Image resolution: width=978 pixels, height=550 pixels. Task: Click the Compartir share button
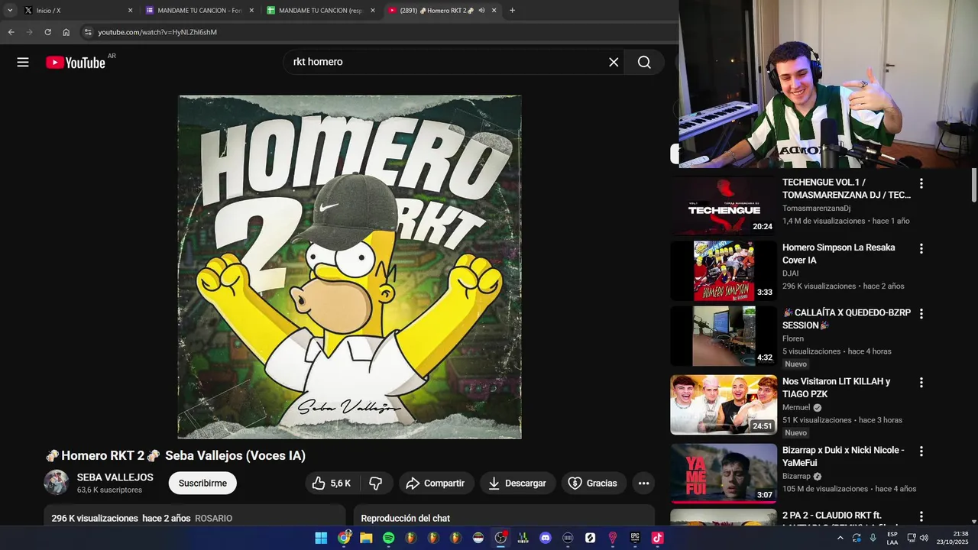point(435,483)
